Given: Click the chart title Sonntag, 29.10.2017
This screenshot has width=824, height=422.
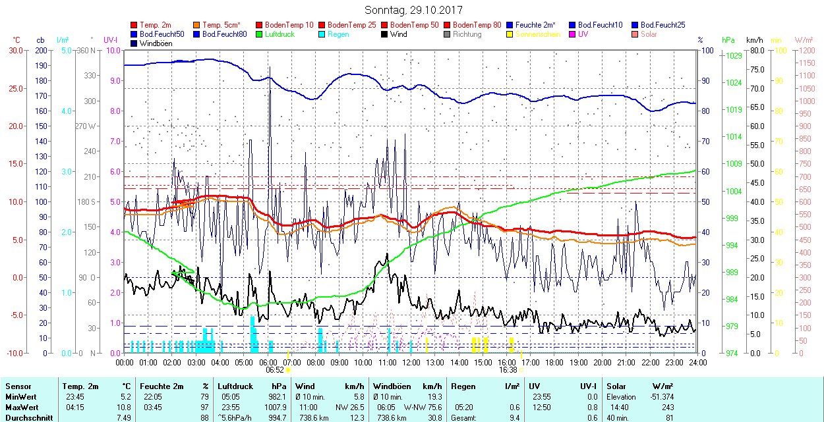Looking at the screenshot, I should 413,11.
